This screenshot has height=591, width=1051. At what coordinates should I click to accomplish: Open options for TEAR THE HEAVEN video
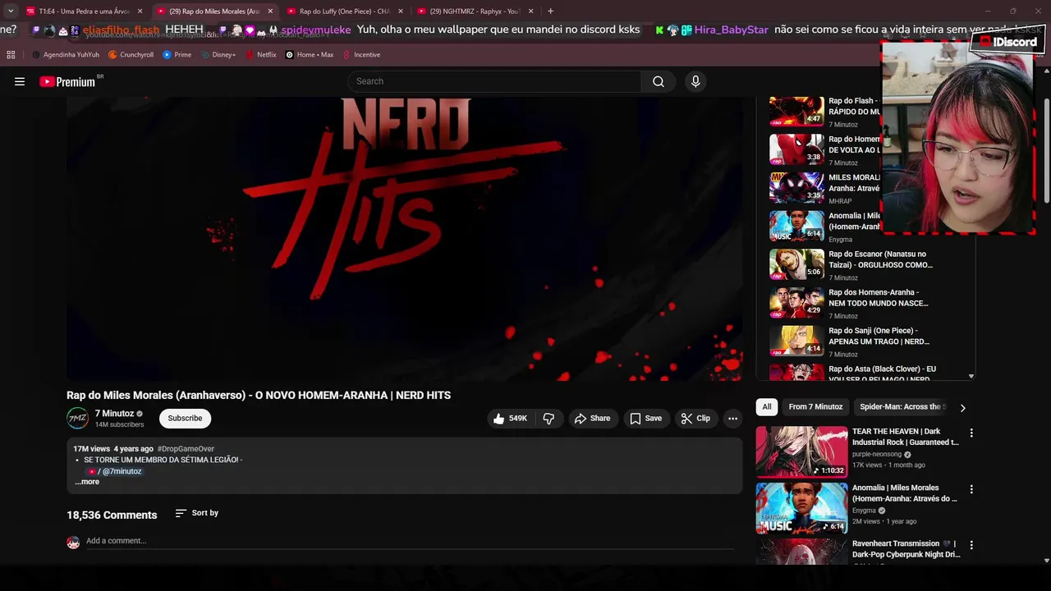[x=971, y=433]
